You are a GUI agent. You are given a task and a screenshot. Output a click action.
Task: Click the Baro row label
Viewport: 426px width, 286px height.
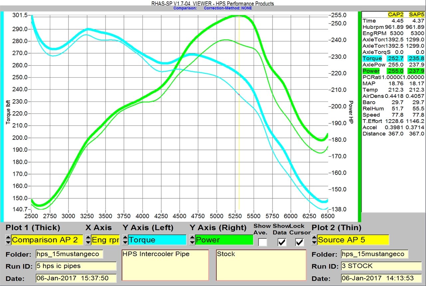(x=369, y=102)
